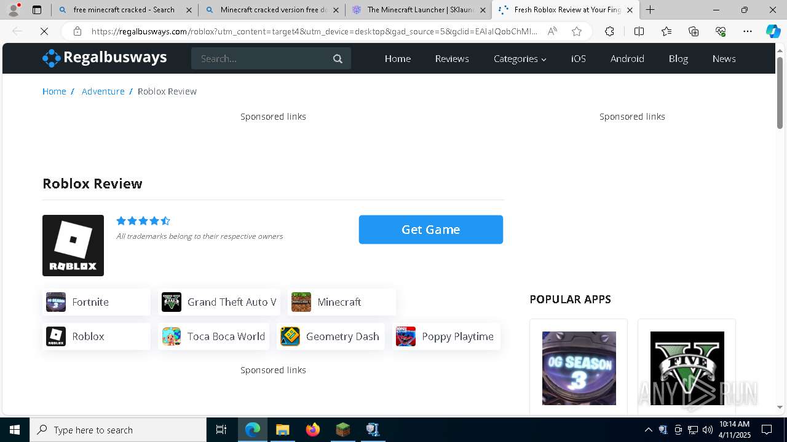The height and width of the screenshot is (442, 787).
Task: Open the Poppy Playtime link
Action: coord(446,336)
